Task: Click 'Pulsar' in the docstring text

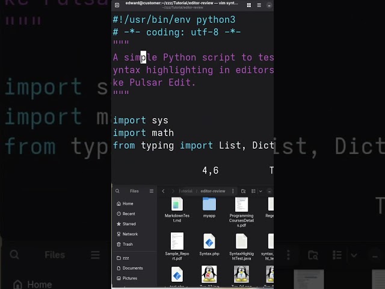Action: [146, 82]
